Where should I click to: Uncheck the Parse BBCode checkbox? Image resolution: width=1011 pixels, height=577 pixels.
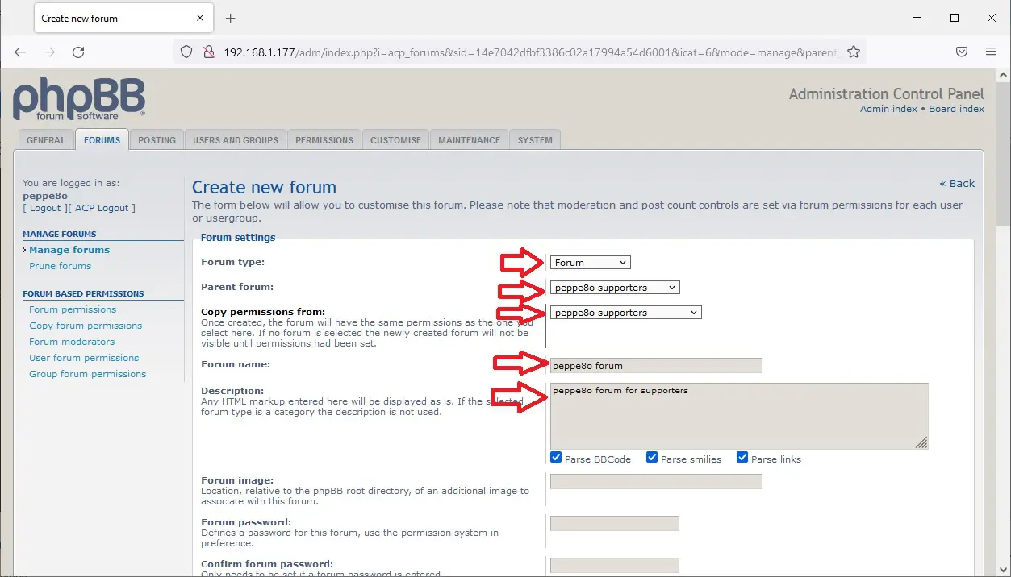556,458
